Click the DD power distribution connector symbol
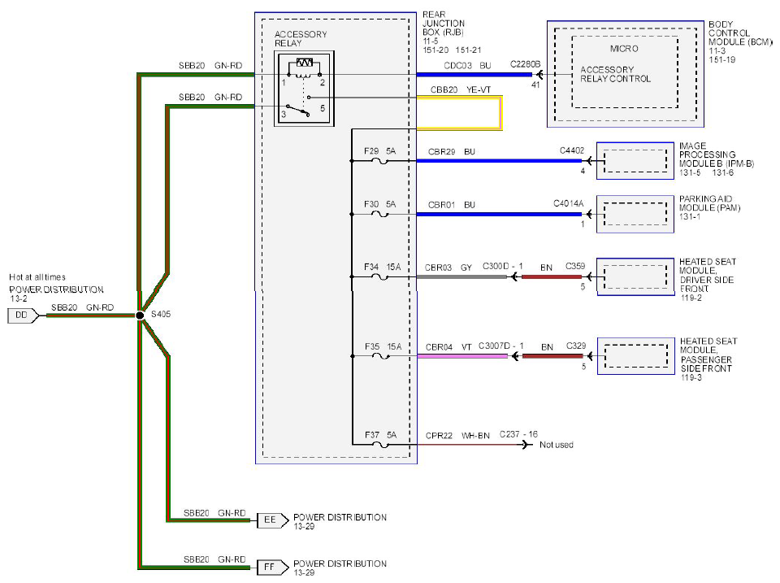The height and width of the screenshot is (583, 780). coord(24,315)
